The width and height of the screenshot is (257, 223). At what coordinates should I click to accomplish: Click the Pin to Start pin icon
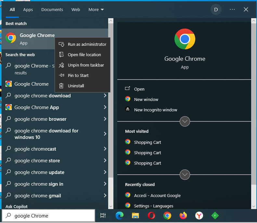(x=61, y=75)
